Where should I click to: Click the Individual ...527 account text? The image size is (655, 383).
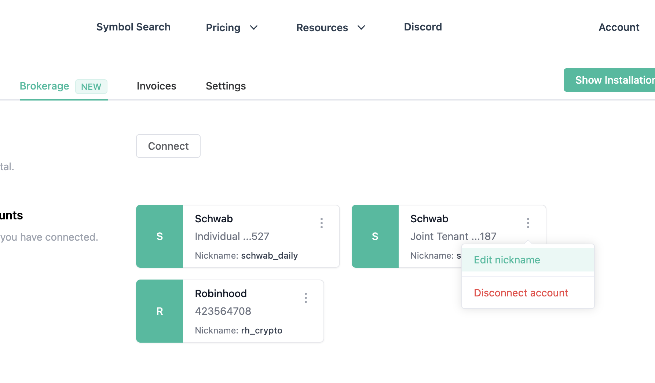coord(232,236)
